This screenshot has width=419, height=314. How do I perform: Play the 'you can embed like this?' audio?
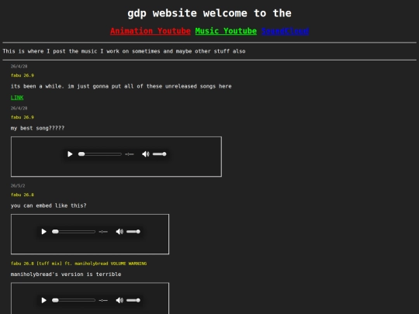[x=43, y=232]
